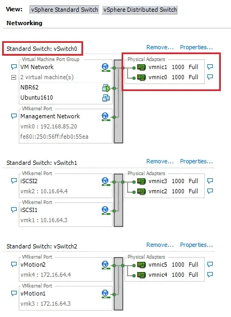Image resolution: width=231 pixels, height=317 pixels.
Task: Click the vMotion2 globe port icon
Action: tap(106, 265)
